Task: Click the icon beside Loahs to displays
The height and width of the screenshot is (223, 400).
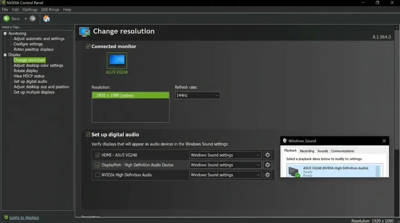Action: [x=6, y=218]
